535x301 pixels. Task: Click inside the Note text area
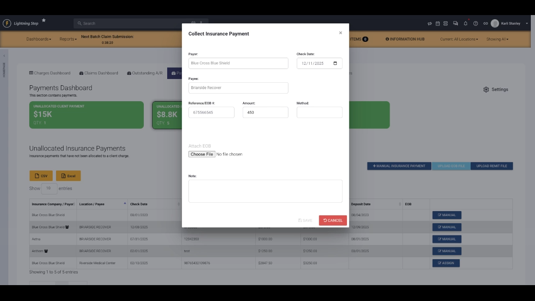pos(265,191)
